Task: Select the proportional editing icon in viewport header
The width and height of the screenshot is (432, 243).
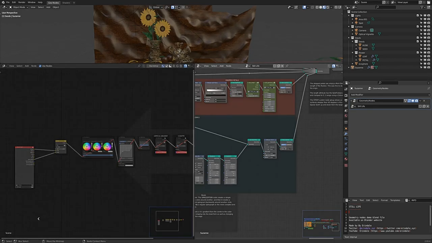Action: (183, 7)
